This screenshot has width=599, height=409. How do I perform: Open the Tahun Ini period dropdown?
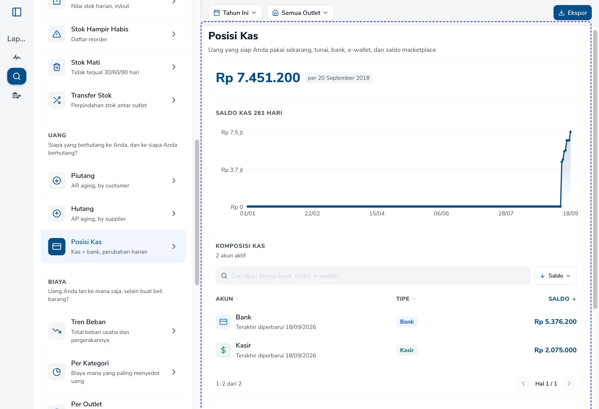[x=235, y=13]
